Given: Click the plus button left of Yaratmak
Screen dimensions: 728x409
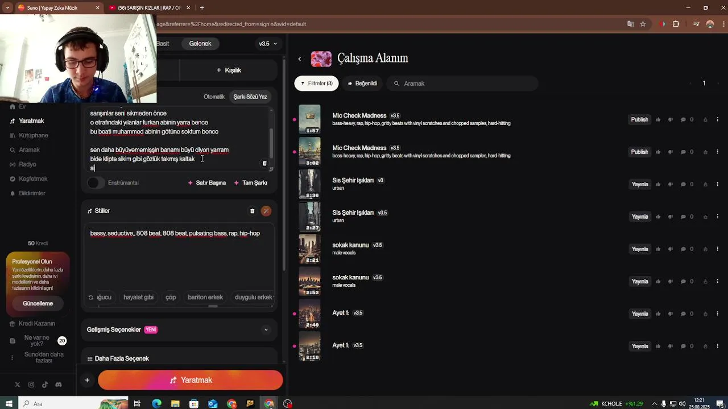Looking at the screenshot, I should (x=87, y=380).
